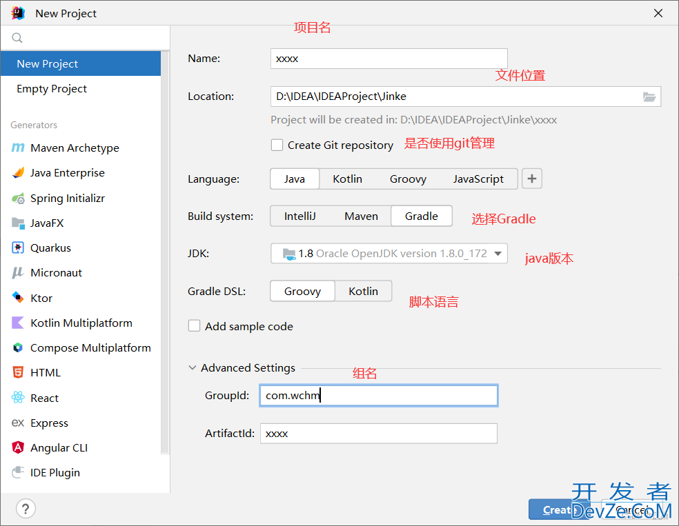
Task: Click the browse folder icon in Location
Action: 649,97
